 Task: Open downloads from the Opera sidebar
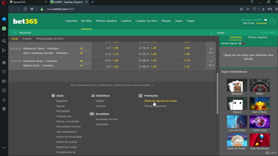[x=4, y=99]
